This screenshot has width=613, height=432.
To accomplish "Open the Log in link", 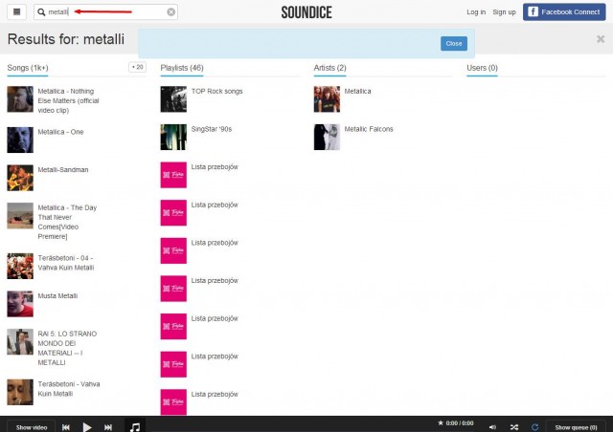I will point(476,12).
